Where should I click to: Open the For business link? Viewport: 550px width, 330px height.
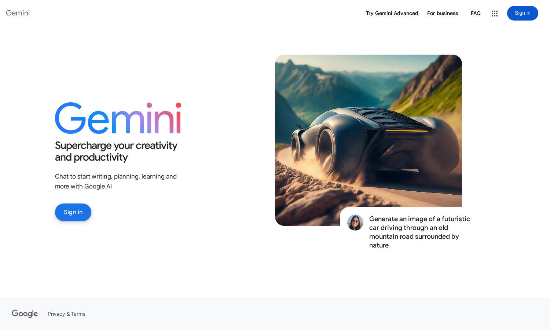click(443, 13)
